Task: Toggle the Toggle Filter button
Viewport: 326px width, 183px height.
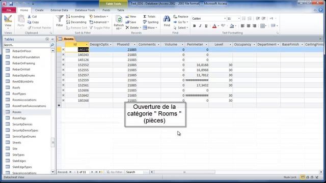Action: coord(100,27)
